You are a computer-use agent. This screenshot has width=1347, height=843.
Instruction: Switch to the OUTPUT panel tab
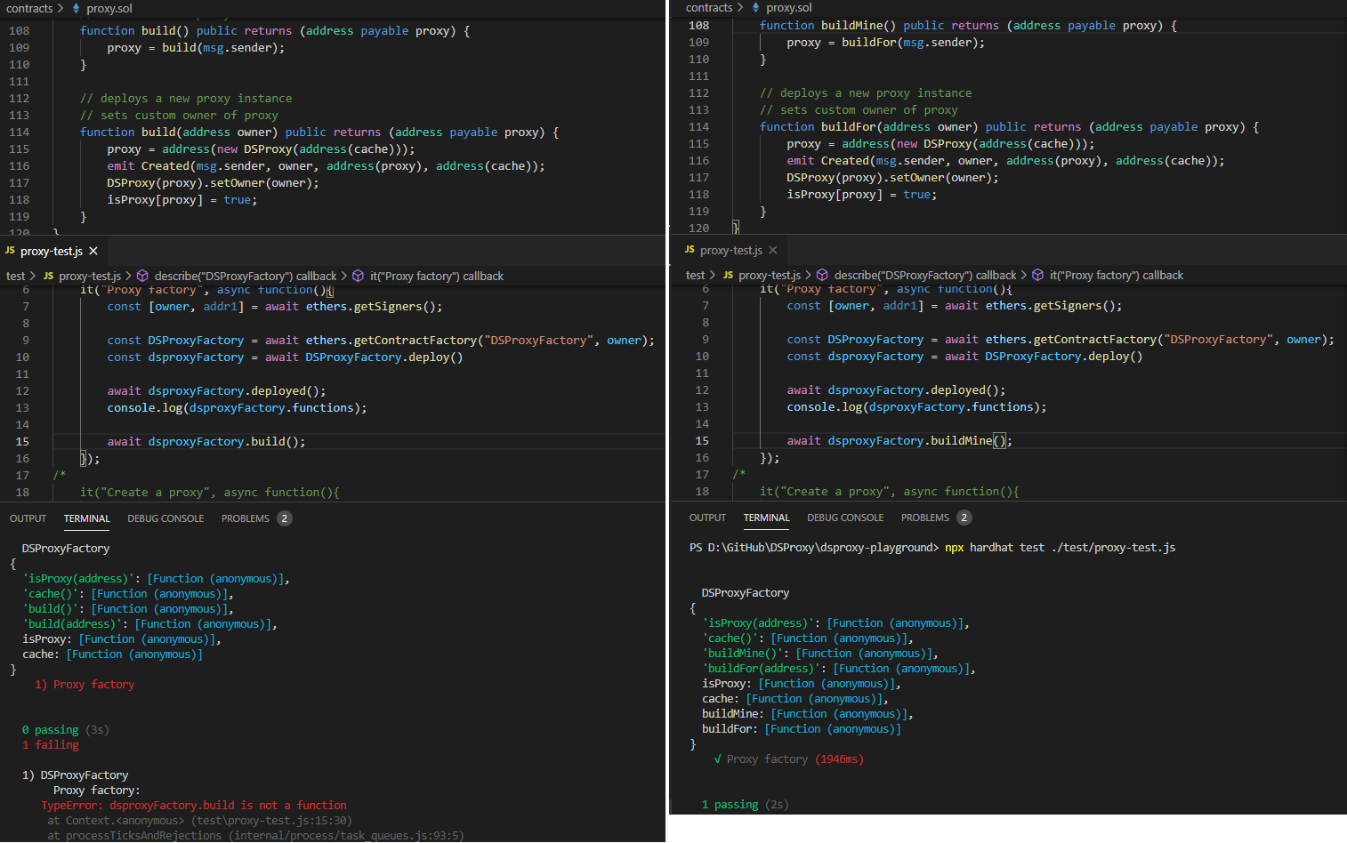(28, 518)
